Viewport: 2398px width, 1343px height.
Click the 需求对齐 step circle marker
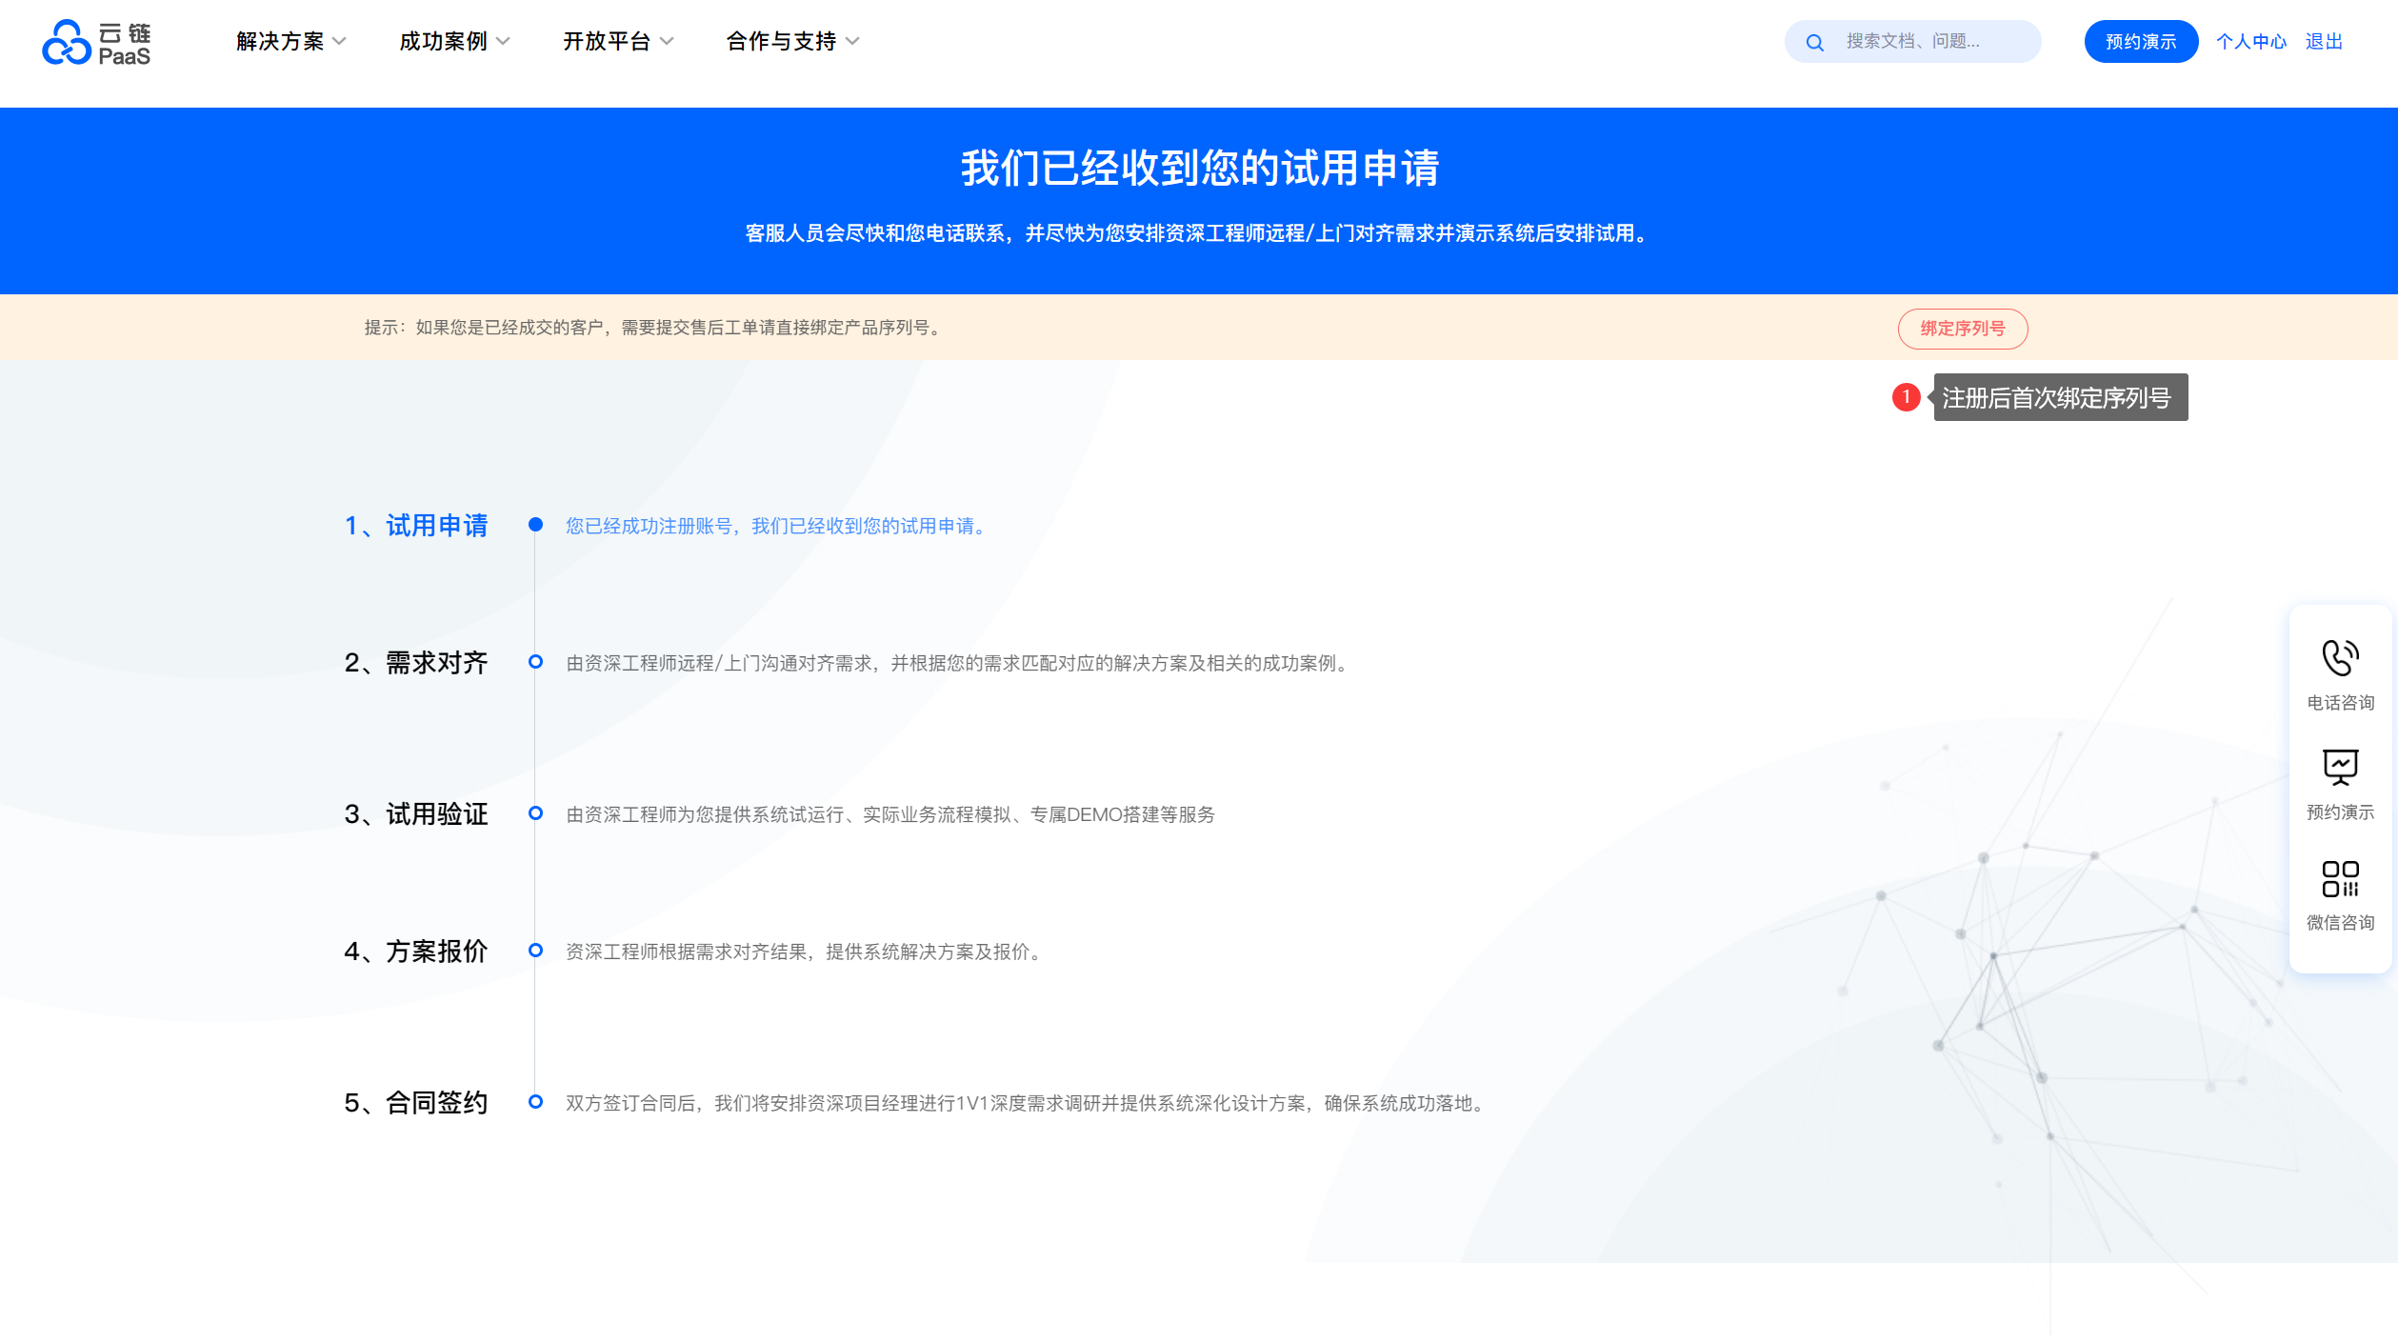coord(535,662)
